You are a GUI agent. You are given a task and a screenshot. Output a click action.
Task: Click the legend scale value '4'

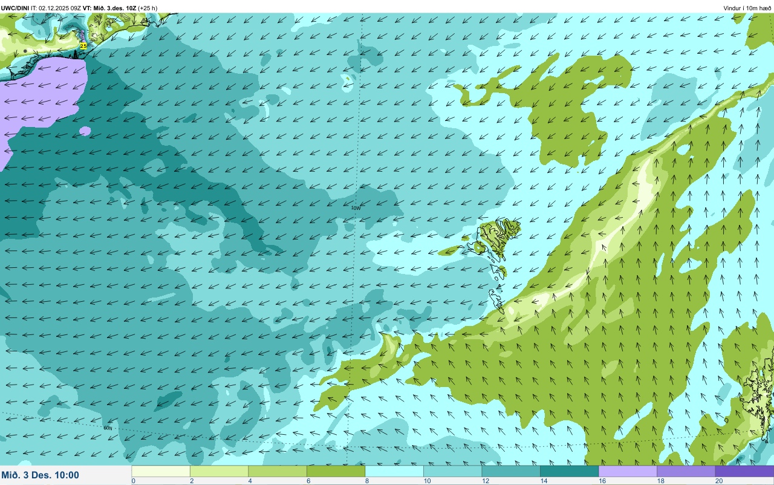click(250, 481)
